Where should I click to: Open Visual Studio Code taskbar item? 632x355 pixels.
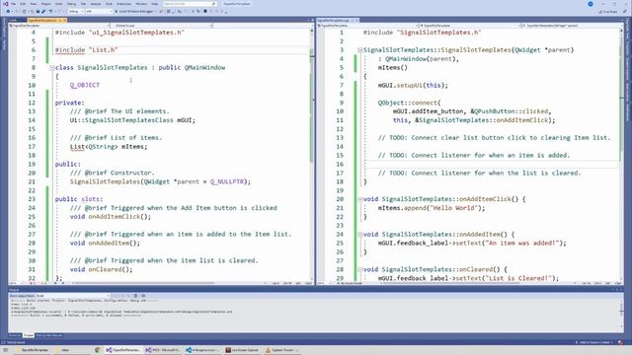(202, 350)
